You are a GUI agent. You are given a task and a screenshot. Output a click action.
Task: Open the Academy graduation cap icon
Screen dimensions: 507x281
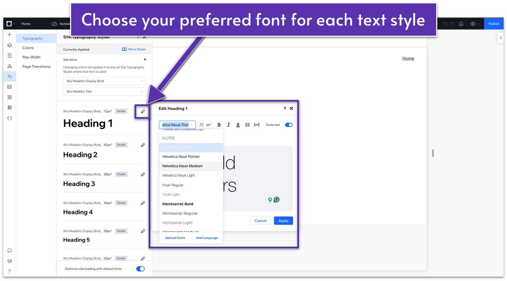point(9,261)
